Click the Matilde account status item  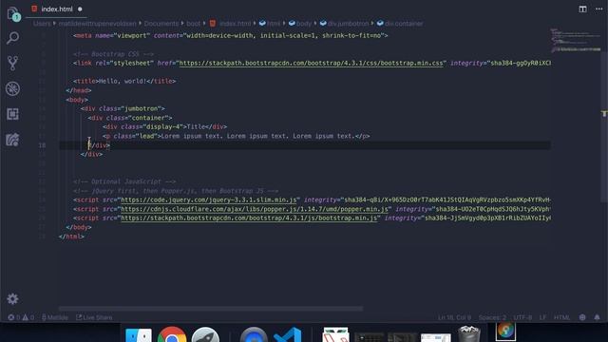point(55,317)
